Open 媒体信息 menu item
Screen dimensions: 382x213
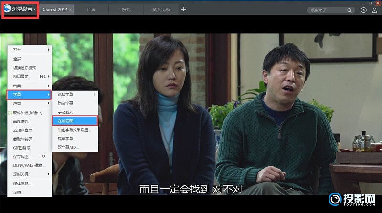pyautogui.click(x=30, y=183)
